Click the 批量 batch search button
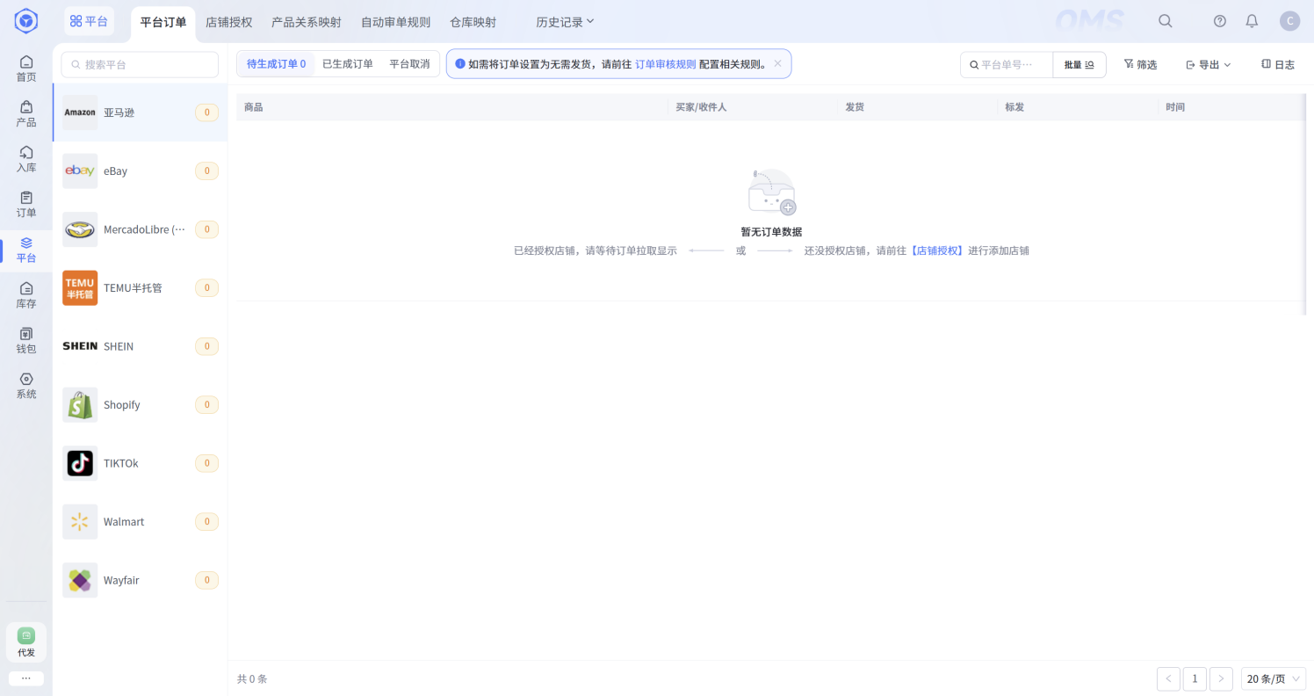Viewport: 1314px width, 696px height. coord(1079,64)
